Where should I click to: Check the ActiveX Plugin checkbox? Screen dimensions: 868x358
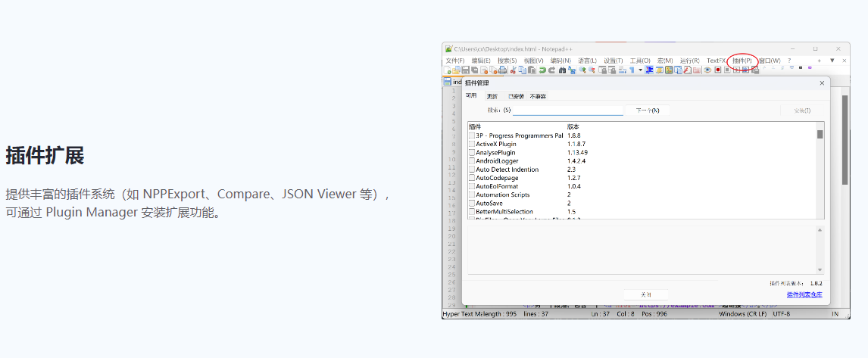pos(471,144)
